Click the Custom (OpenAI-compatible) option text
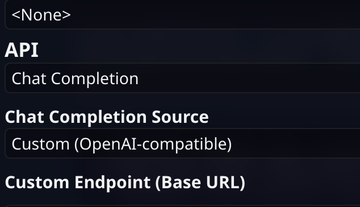The height and width of the screenshot is (207, 360). pyautogui.click(x=122, y=144)
